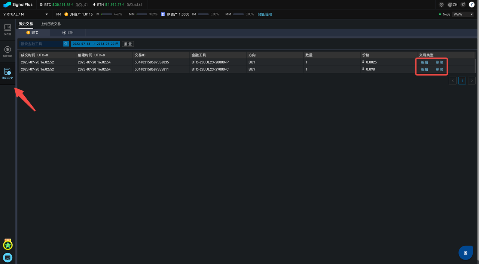Switch to the 上传历史交易 tab
The width and height of the screenshot is (479, 264).
(51, 24)
